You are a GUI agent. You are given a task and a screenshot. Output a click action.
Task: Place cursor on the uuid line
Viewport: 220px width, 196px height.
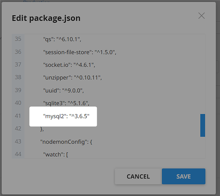coord(63,90)
